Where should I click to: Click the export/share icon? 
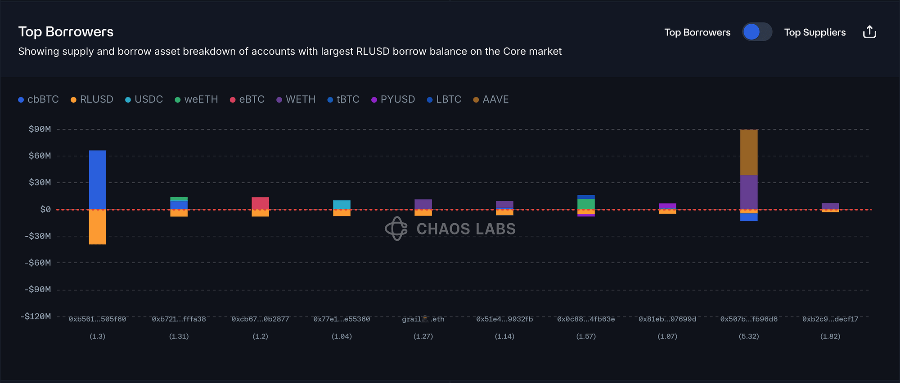click(x=869, y=32)
